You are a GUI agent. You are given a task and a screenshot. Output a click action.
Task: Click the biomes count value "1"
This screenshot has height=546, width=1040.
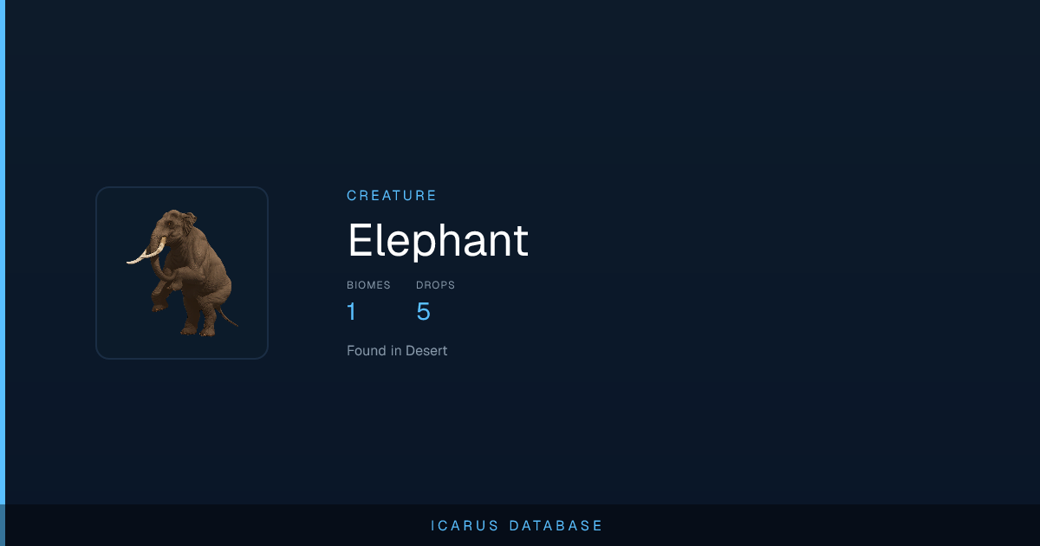click(352, 311)
